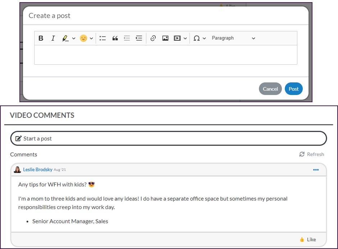Click the Comments label
Image resolution: width=338 pixels, height=249 pixels.
[x=23, y=154]
